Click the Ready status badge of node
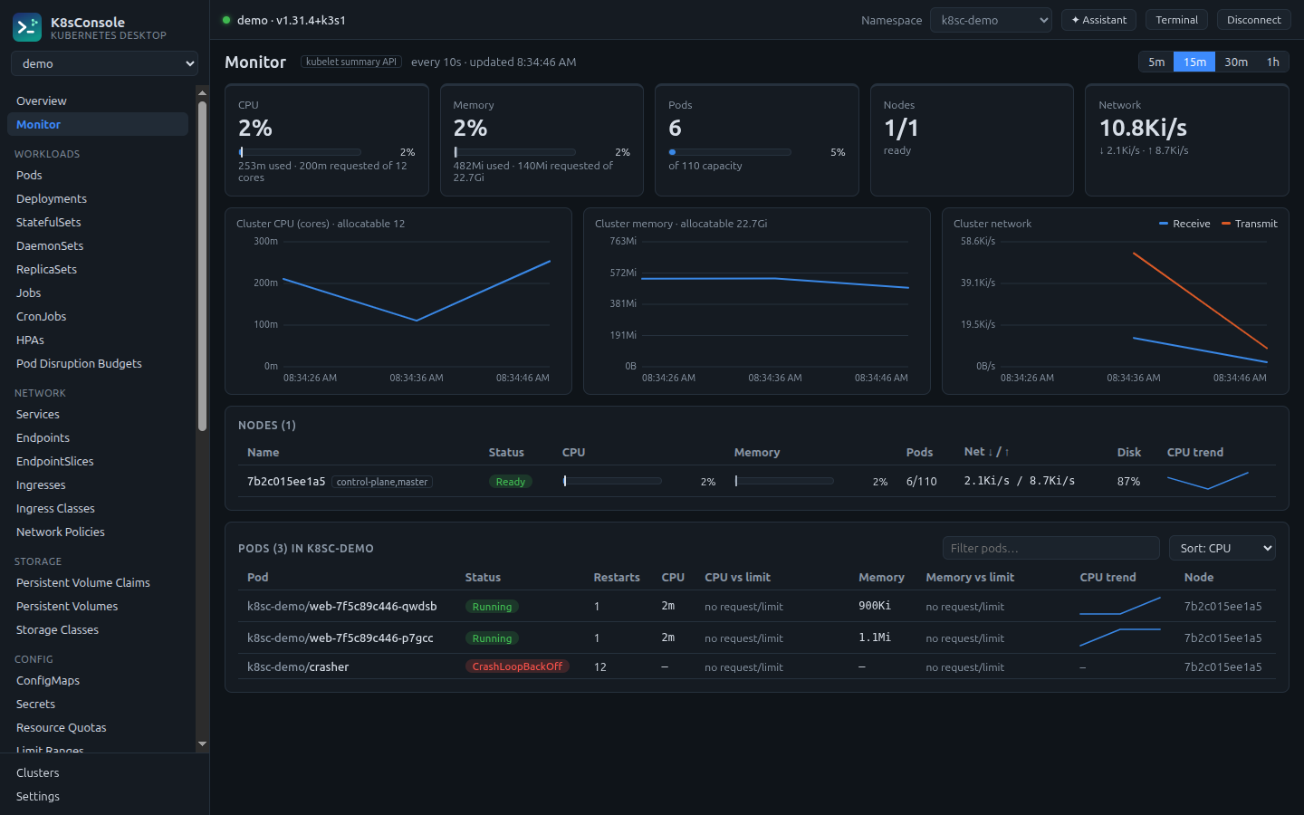The width and height of the screenshot is (1304, 815). click(511, 482)
